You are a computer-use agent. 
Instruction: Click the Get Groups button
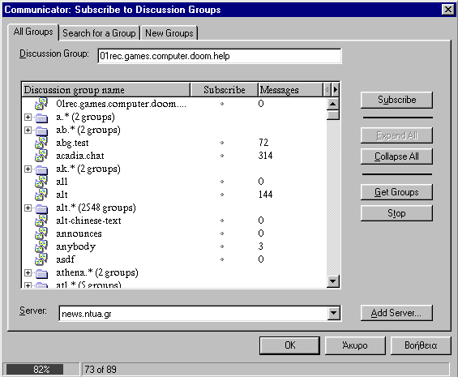click(396, 192)
